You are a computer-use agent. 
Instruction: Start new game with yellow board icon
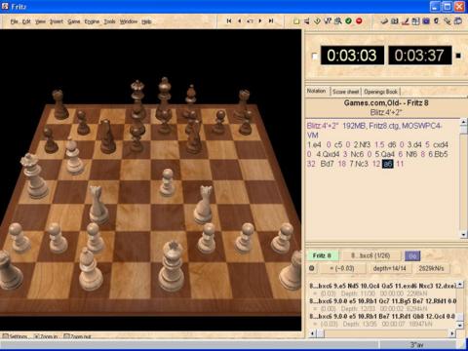296,21
